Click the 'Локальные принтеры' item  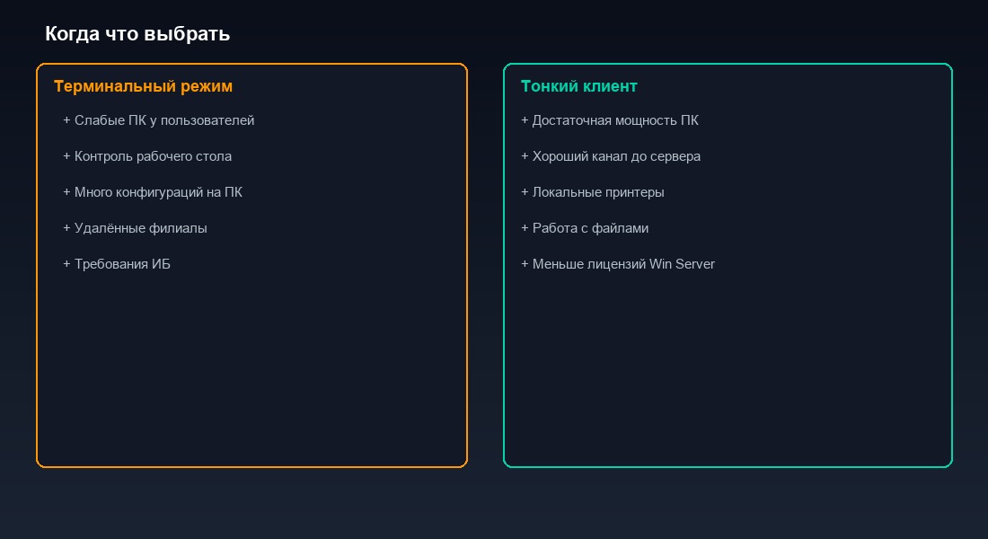598,192
